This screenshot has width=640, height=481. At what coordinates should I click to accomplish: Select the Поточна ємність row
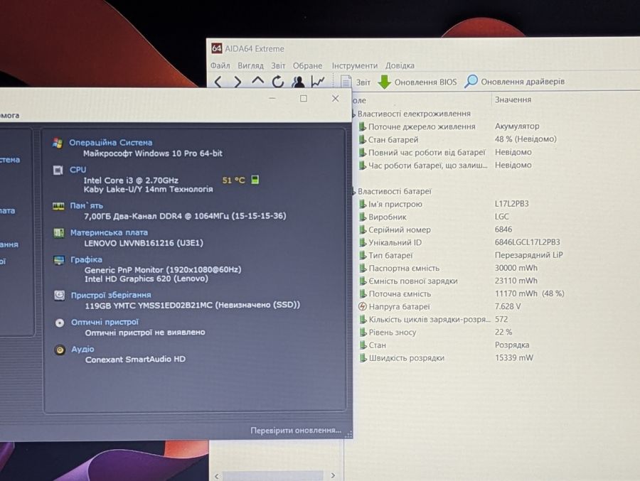462,293
